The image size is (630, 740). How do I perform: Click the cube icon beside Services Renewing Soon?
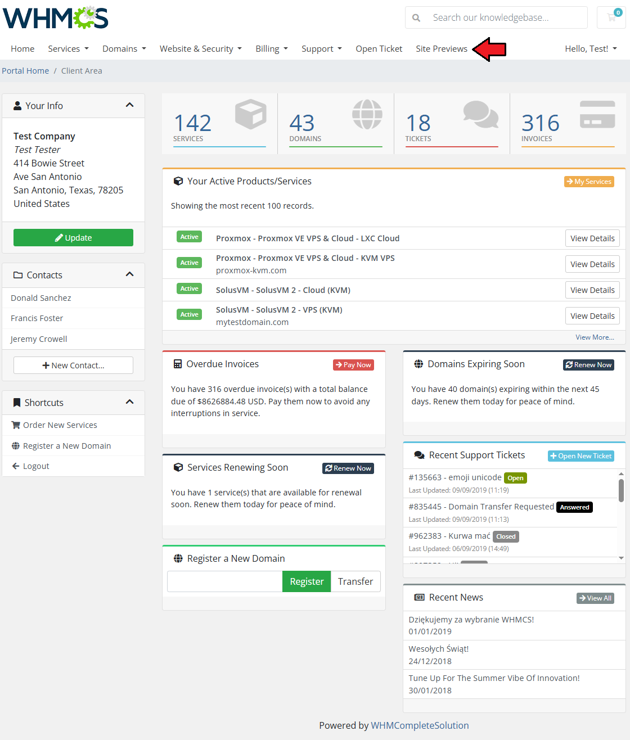point(178,467)
